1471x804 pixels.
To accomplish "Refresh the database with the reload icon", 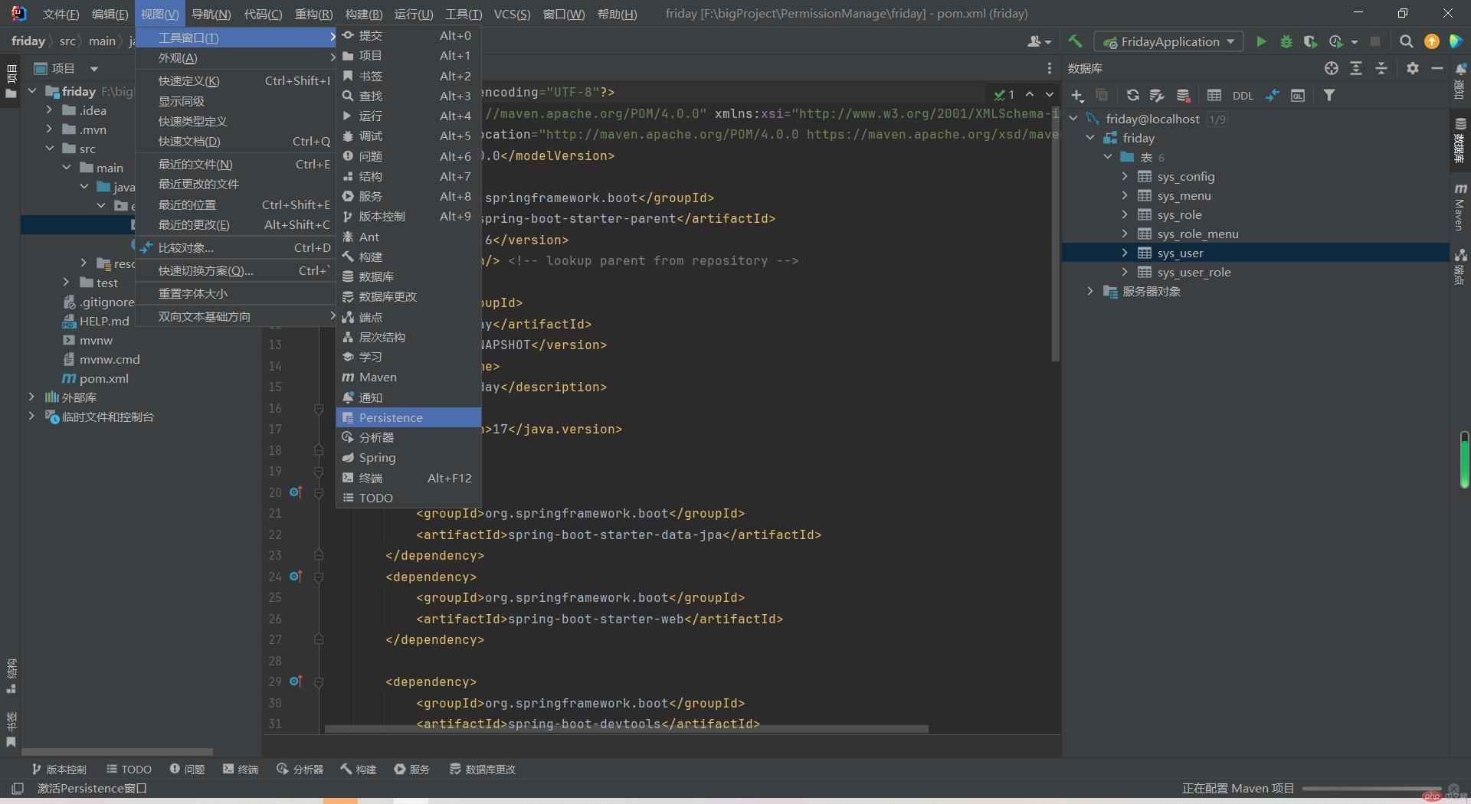I will point(1132,96).
